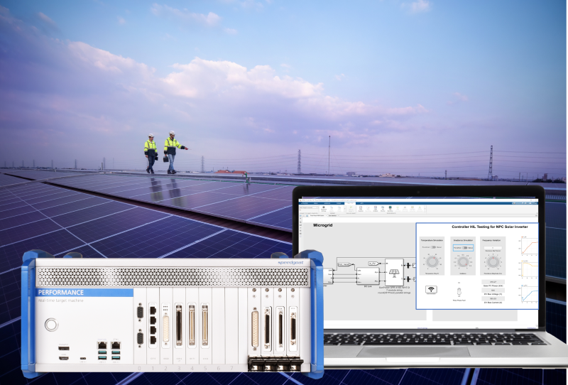Click the DC Link subsystem block
This screenshot has width=568, height=385.
pos(368,276)
